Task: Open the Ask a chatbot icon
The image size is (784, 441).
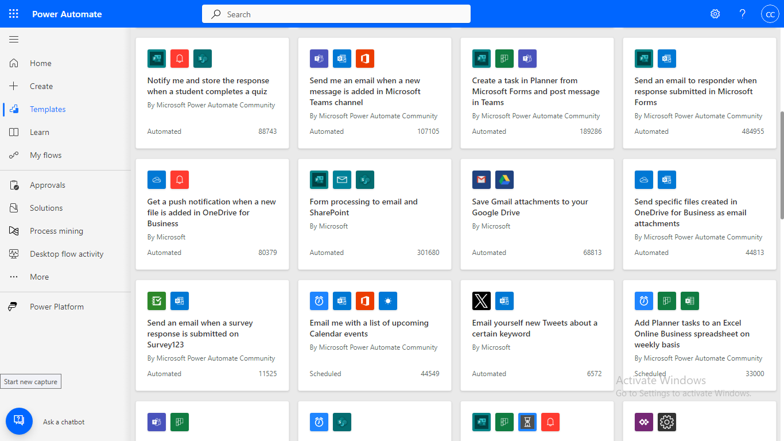Action: (x=19, y=421)
